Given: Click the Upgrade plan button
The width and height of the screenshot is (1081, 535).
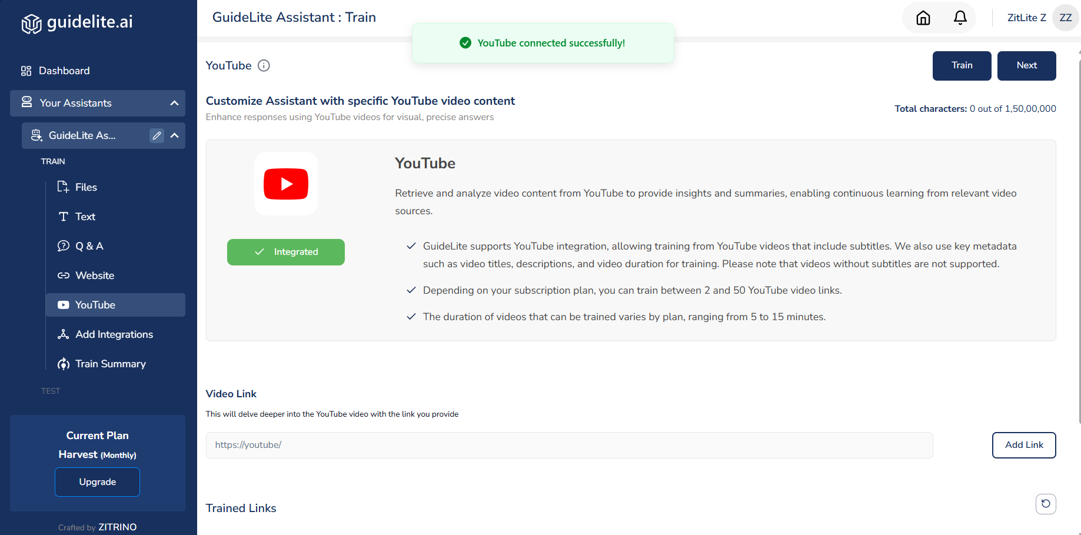Looking at the screenshot, I should (x=97, y=482).
